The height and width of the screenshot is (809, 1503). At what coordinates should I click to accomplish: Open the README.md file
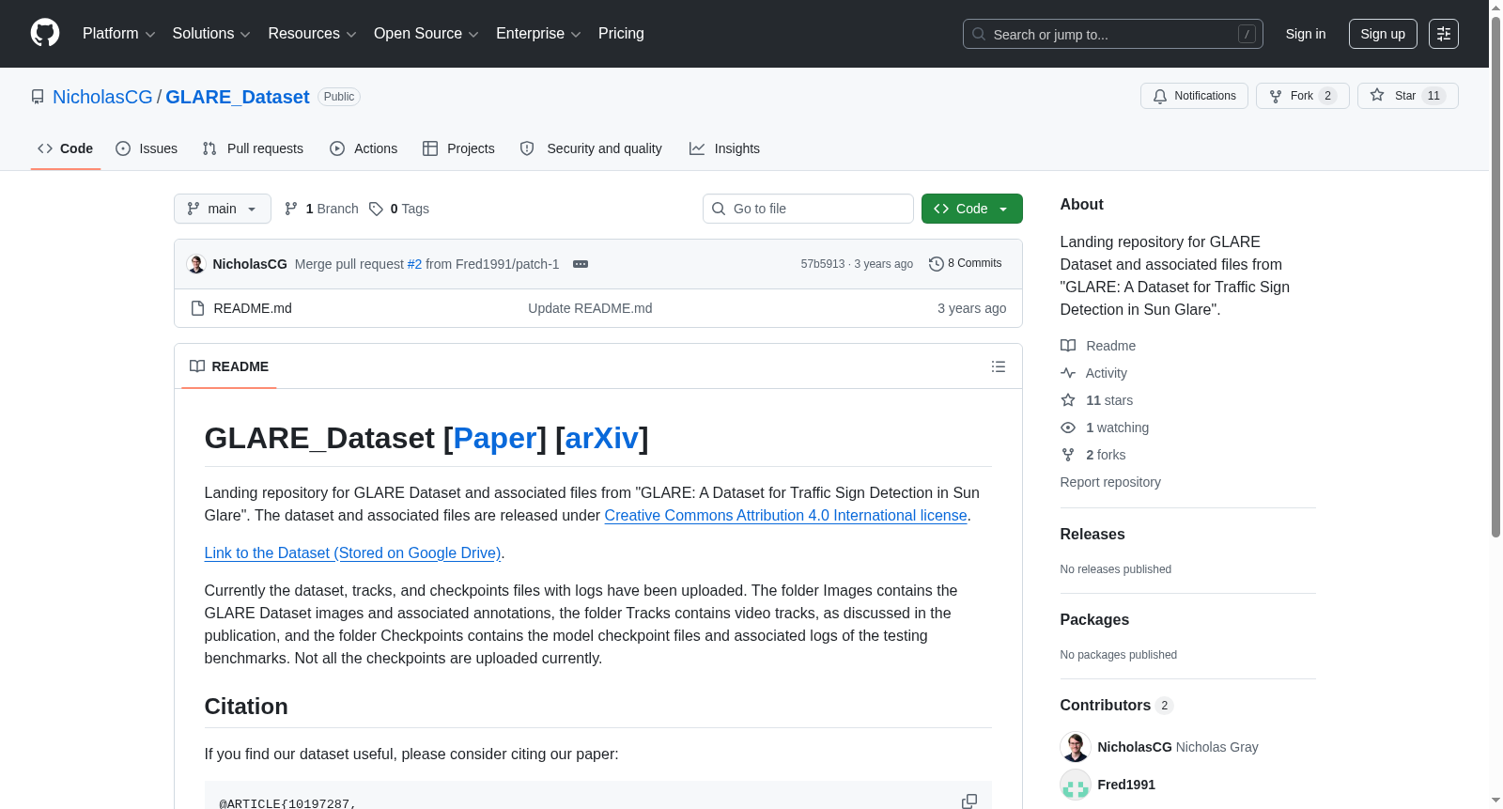pos(253,308)
